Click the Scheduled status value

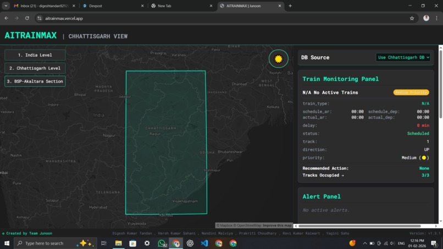tap(418, 134)
